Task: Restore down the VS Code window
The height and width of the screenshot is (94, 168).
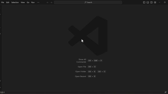Action: pyautogui.click(x=165, y=2)
